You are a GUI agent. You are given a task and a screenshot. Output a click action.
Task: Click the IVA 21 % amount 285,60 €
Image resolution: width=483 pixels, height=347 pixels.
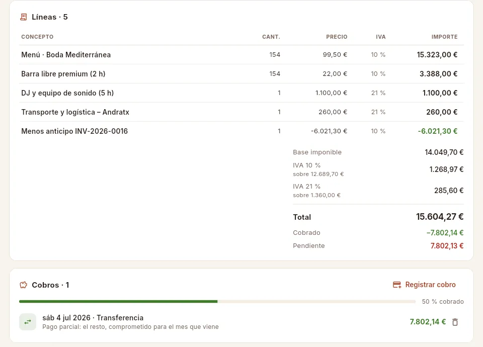point(449,191)
